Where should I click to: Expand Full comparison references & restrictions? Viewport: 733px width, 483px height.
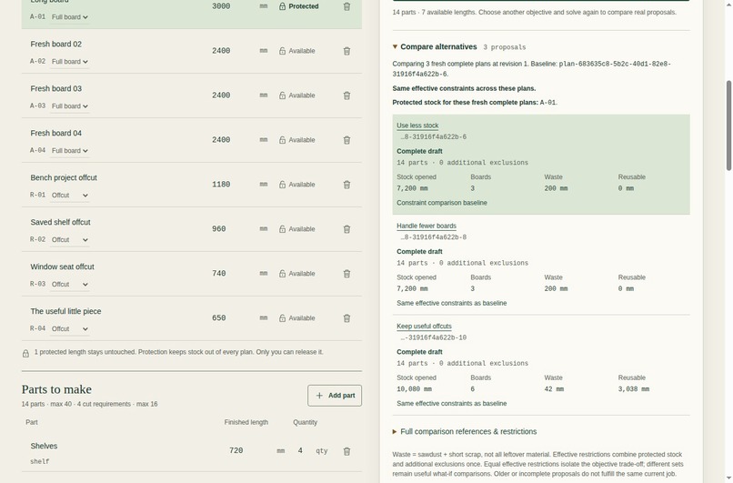pyautogui.click(x=465, y=431)
